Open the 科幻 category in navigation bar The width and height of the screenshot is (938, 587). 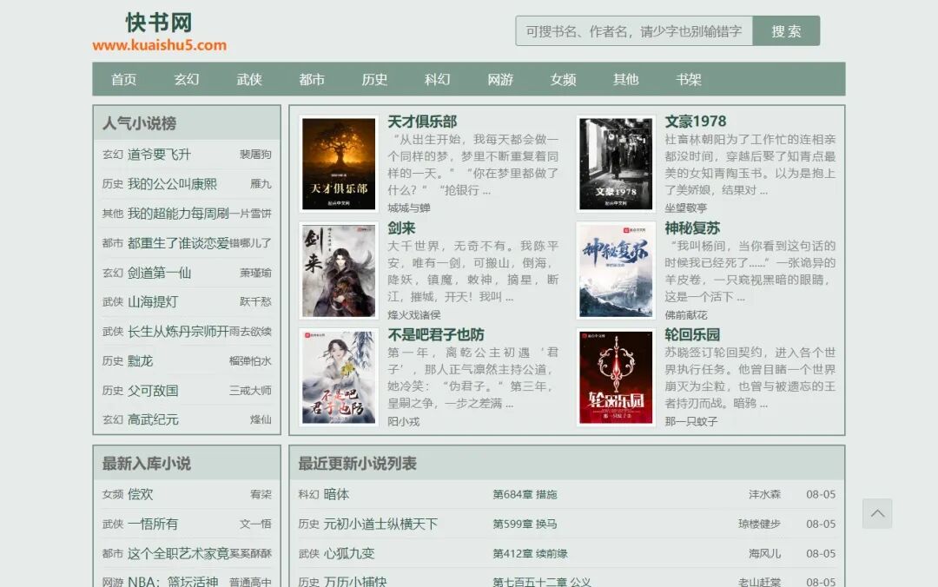437,80
